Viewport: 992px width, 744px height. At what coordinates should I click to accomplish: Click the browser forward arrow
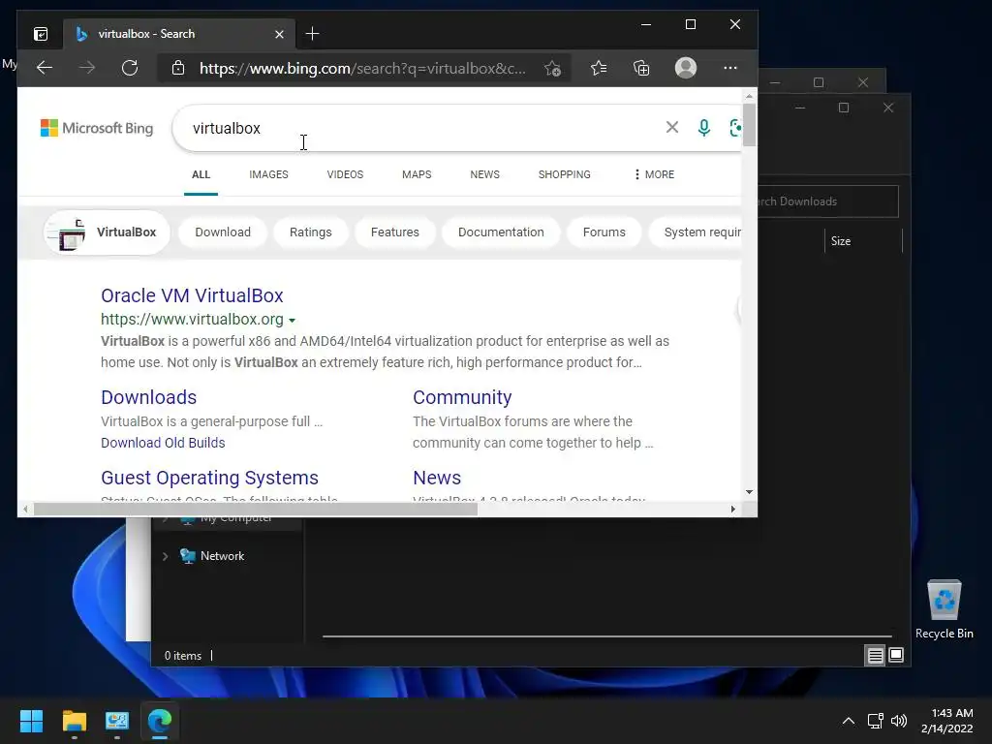point(87,68)
